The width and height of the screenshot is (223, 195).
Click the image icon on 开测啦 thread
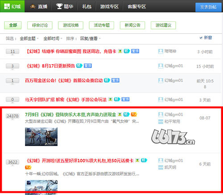[x=137, y=160]
